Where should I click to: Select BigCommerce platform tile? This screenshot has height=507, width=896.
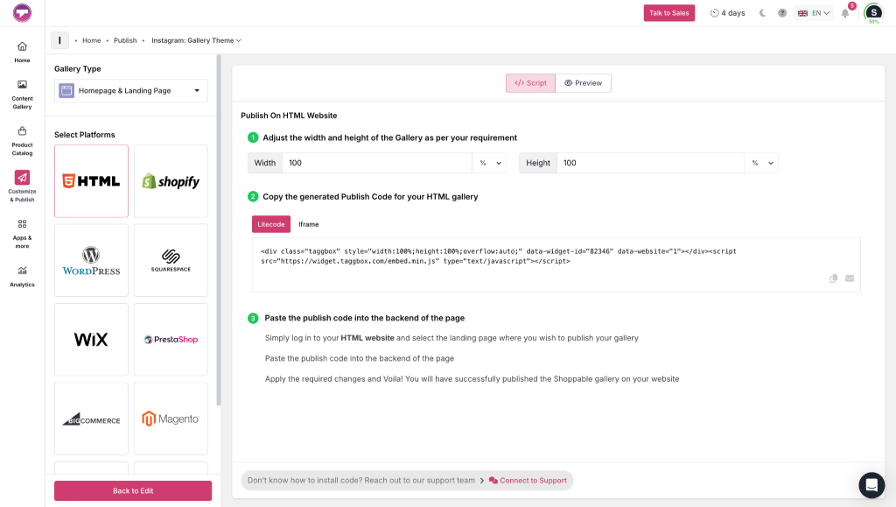tap(91, 419)
